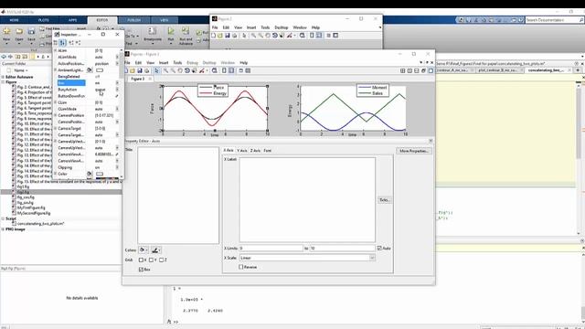585x329 pixels.
Task: Activate Edit Plot arrow in Figures toolbar
Action: (x=156, y=70)
